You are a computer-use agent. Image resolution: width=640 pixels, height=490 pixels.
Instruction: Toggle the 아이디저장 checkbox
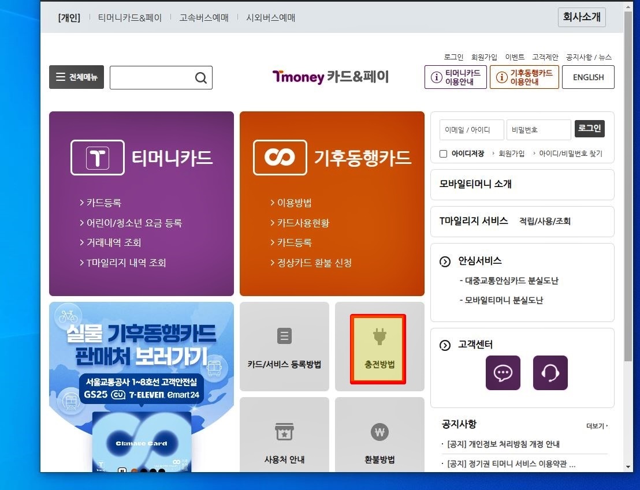(443, 154)
